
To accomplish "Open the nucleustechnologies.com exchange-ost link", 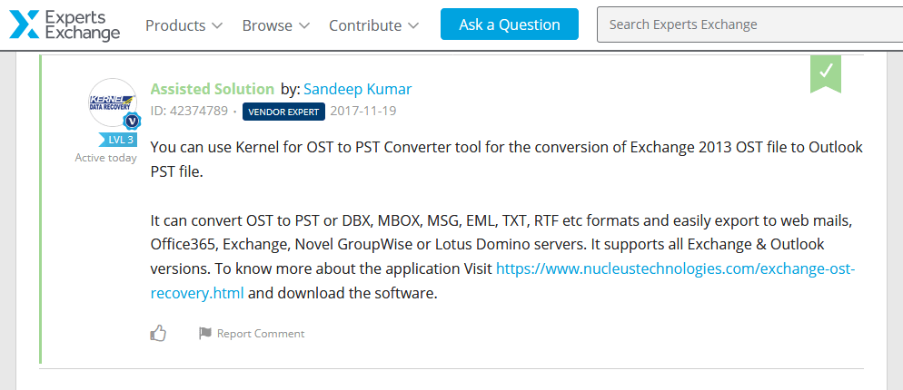I will coord(676,268).
